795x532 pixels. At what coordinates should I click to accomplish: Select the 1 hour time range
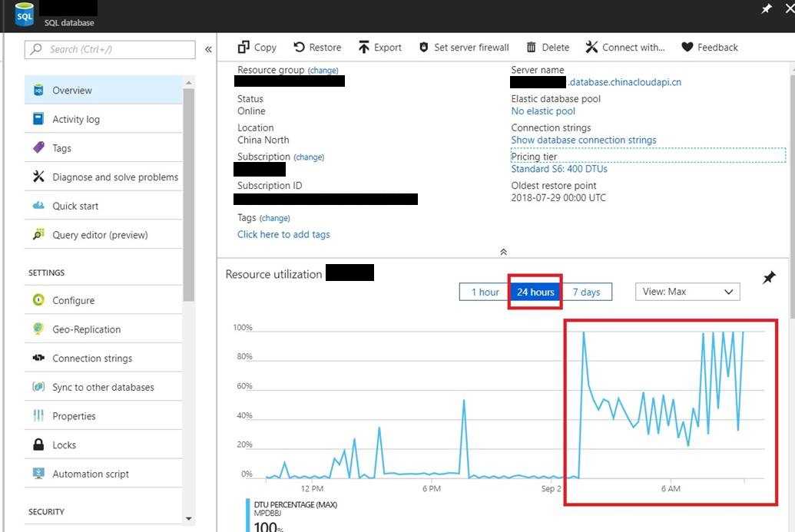coord(485,292)
